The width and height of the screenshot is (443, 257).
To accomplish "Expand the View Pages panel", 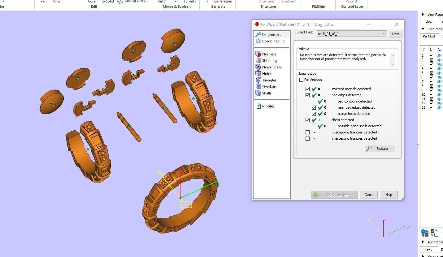I will 423,15.
